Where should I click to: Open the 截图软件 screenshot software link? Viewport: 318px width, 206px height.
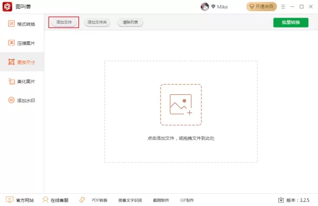(x=161, y=200)
